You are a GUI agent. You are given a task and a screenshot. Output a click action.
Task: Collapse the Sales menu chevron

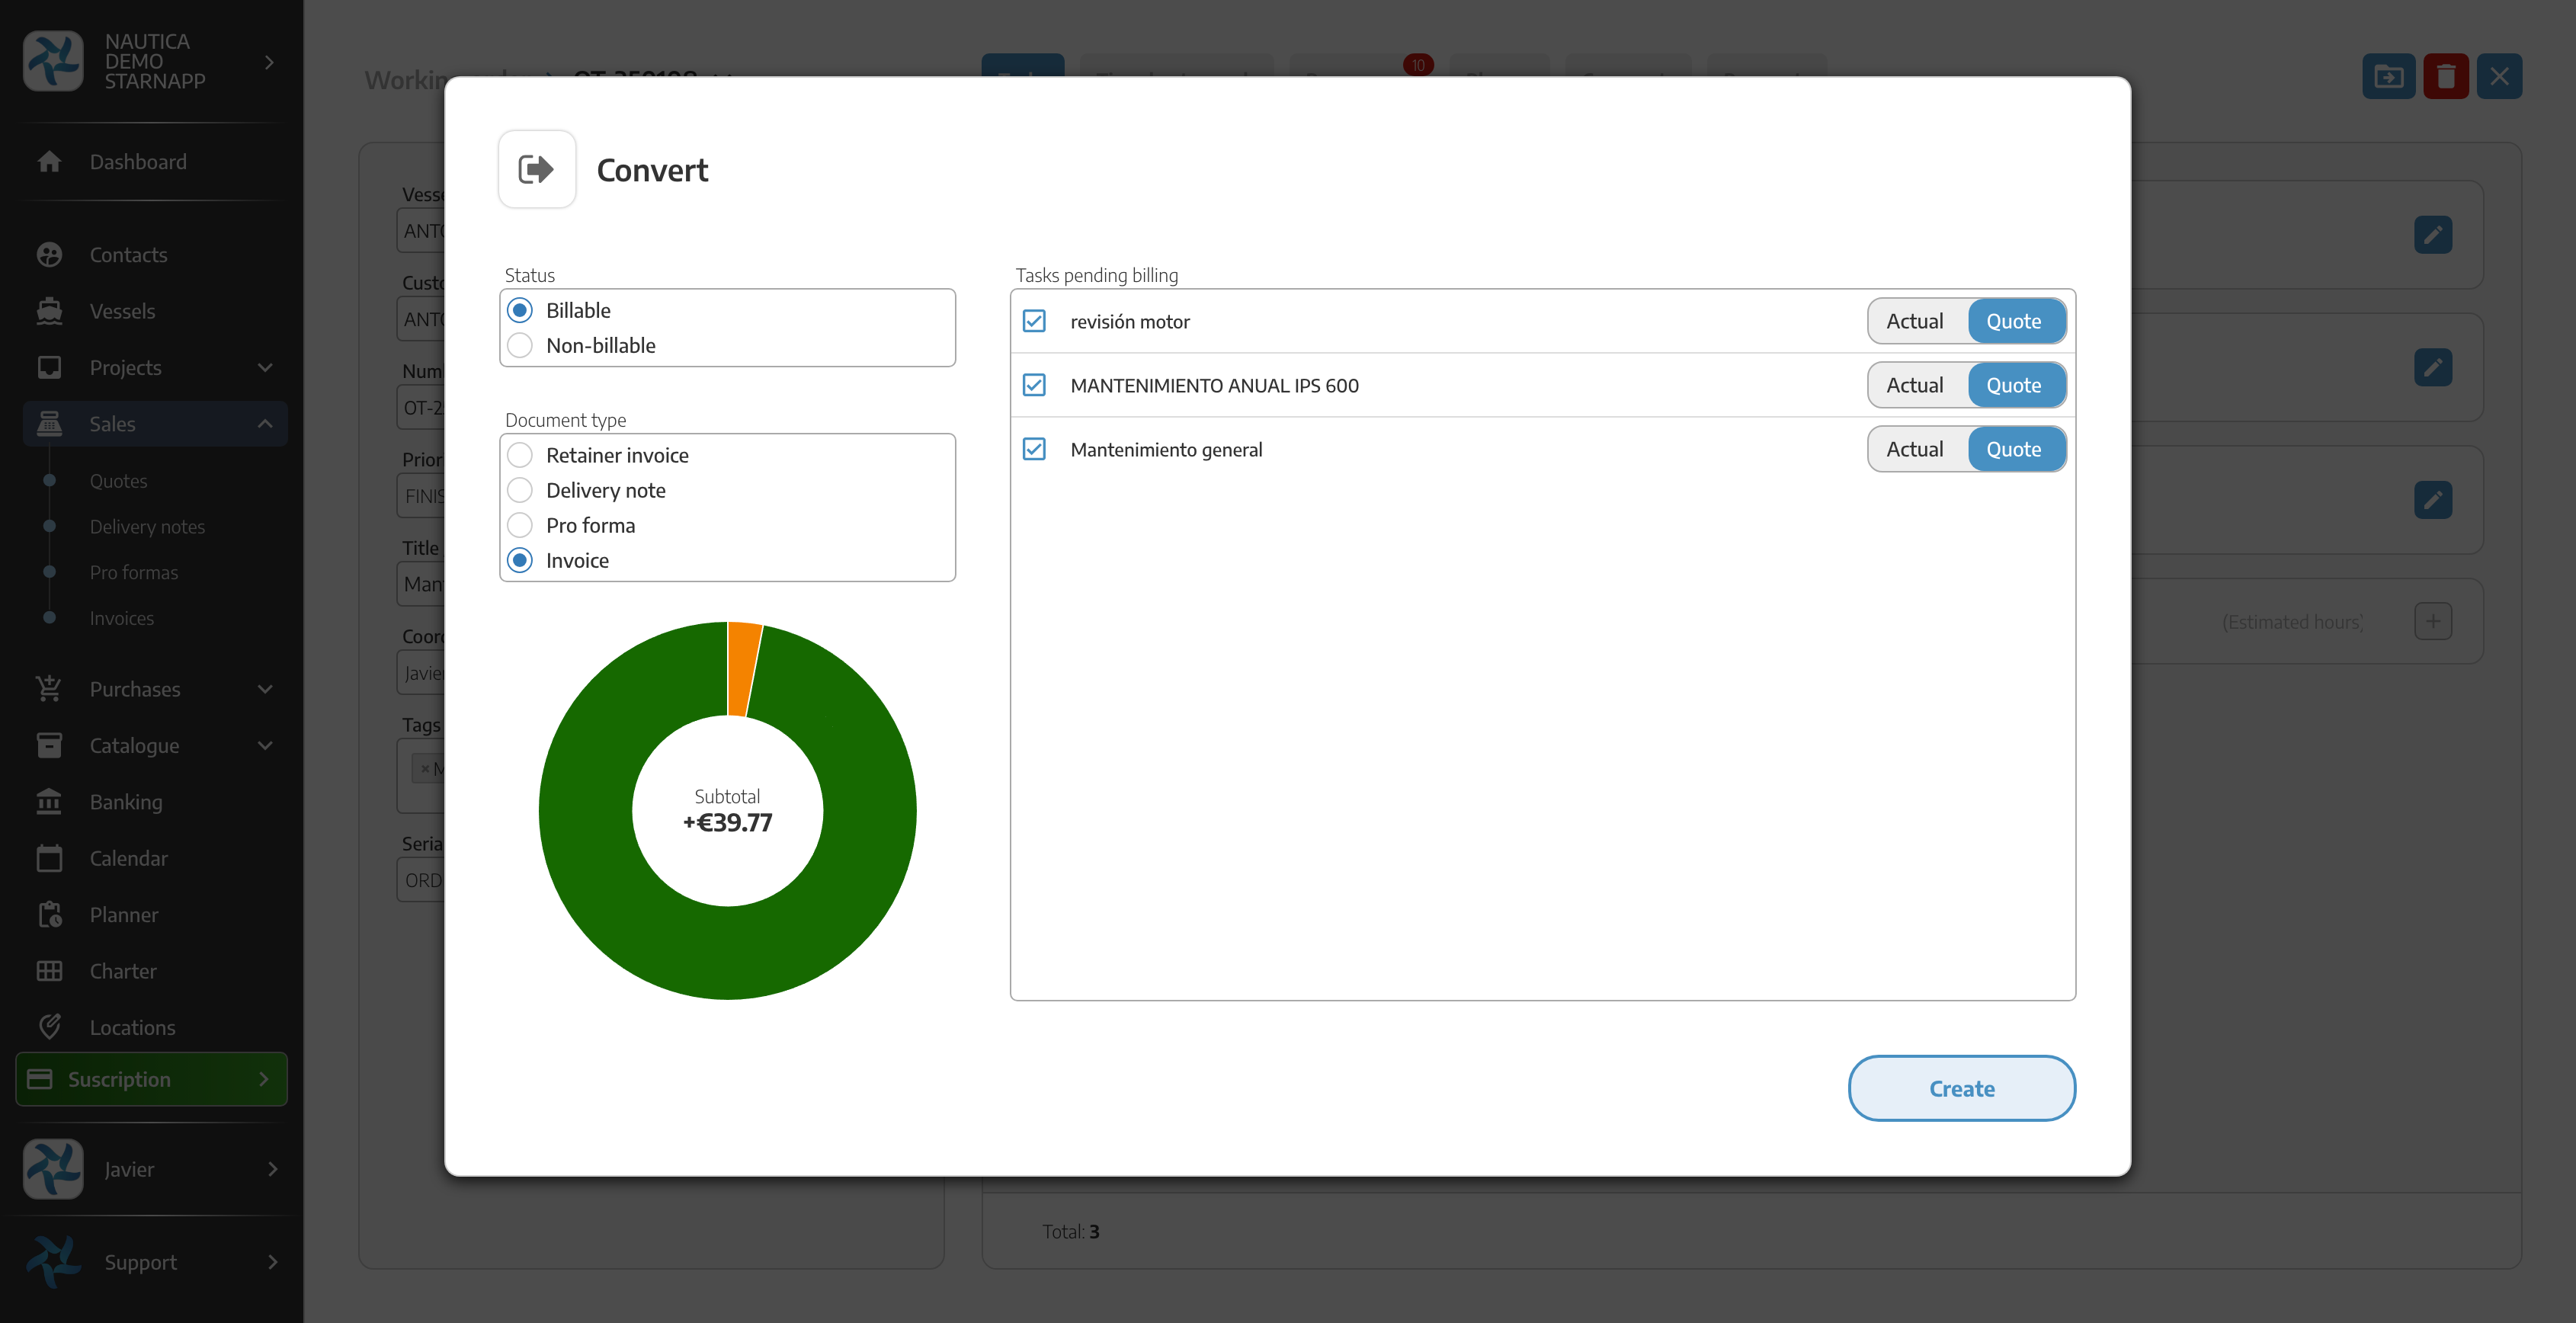tap(265, 424)
